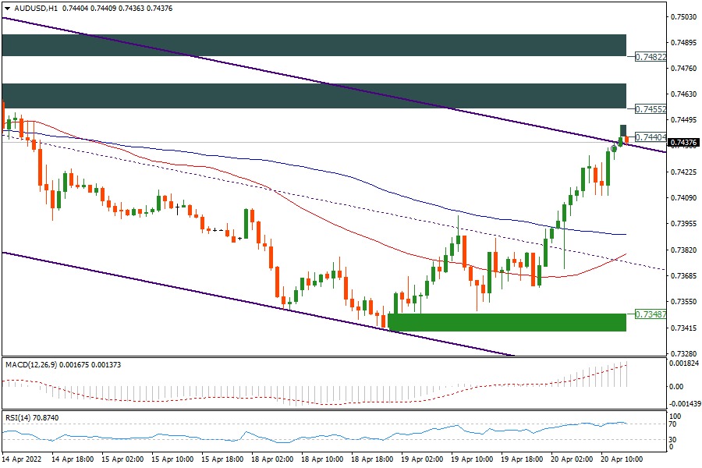Screen dimensions: 702x468
Task: Click the black current price marker 0.74376
Action: coord(683,143)
